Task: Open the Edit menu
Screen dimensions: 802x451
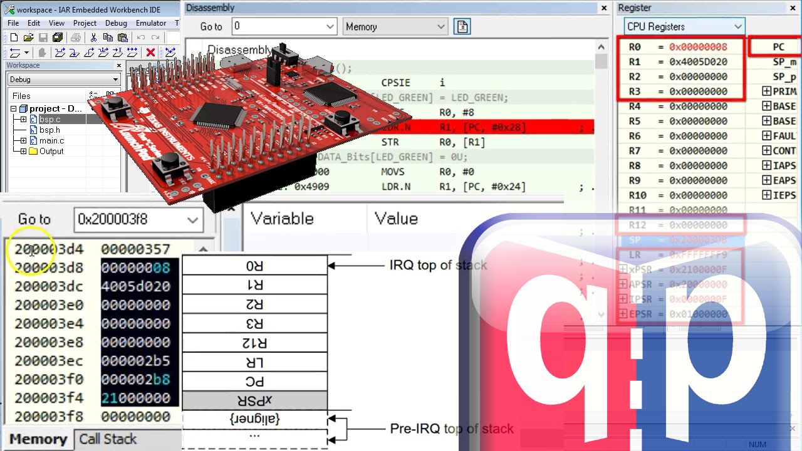Action: pyautogui.click(x=34, y=23)
